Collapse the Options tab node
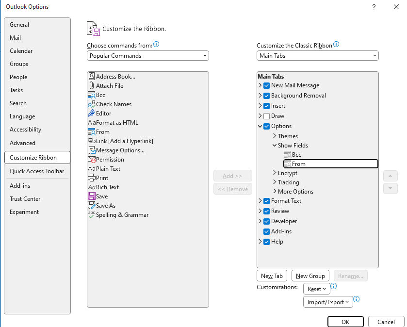Image resolution: width=407 pixels, height=327 pixels. click(260, 126)
